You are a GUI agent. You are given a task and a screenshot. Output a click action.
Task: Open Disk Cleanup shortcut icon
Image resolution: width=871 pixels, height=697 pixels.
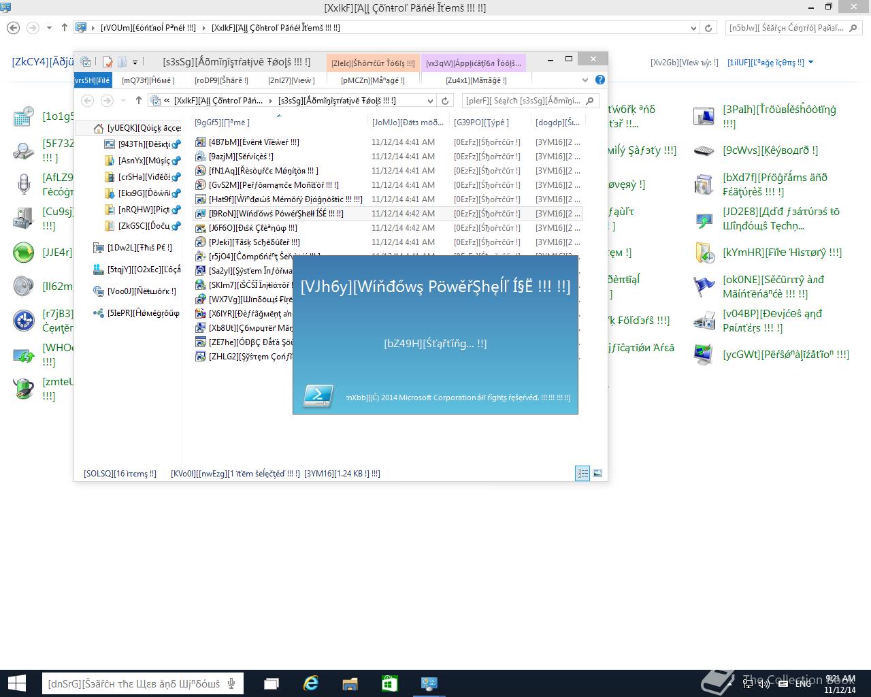click(x=201, y=228)
